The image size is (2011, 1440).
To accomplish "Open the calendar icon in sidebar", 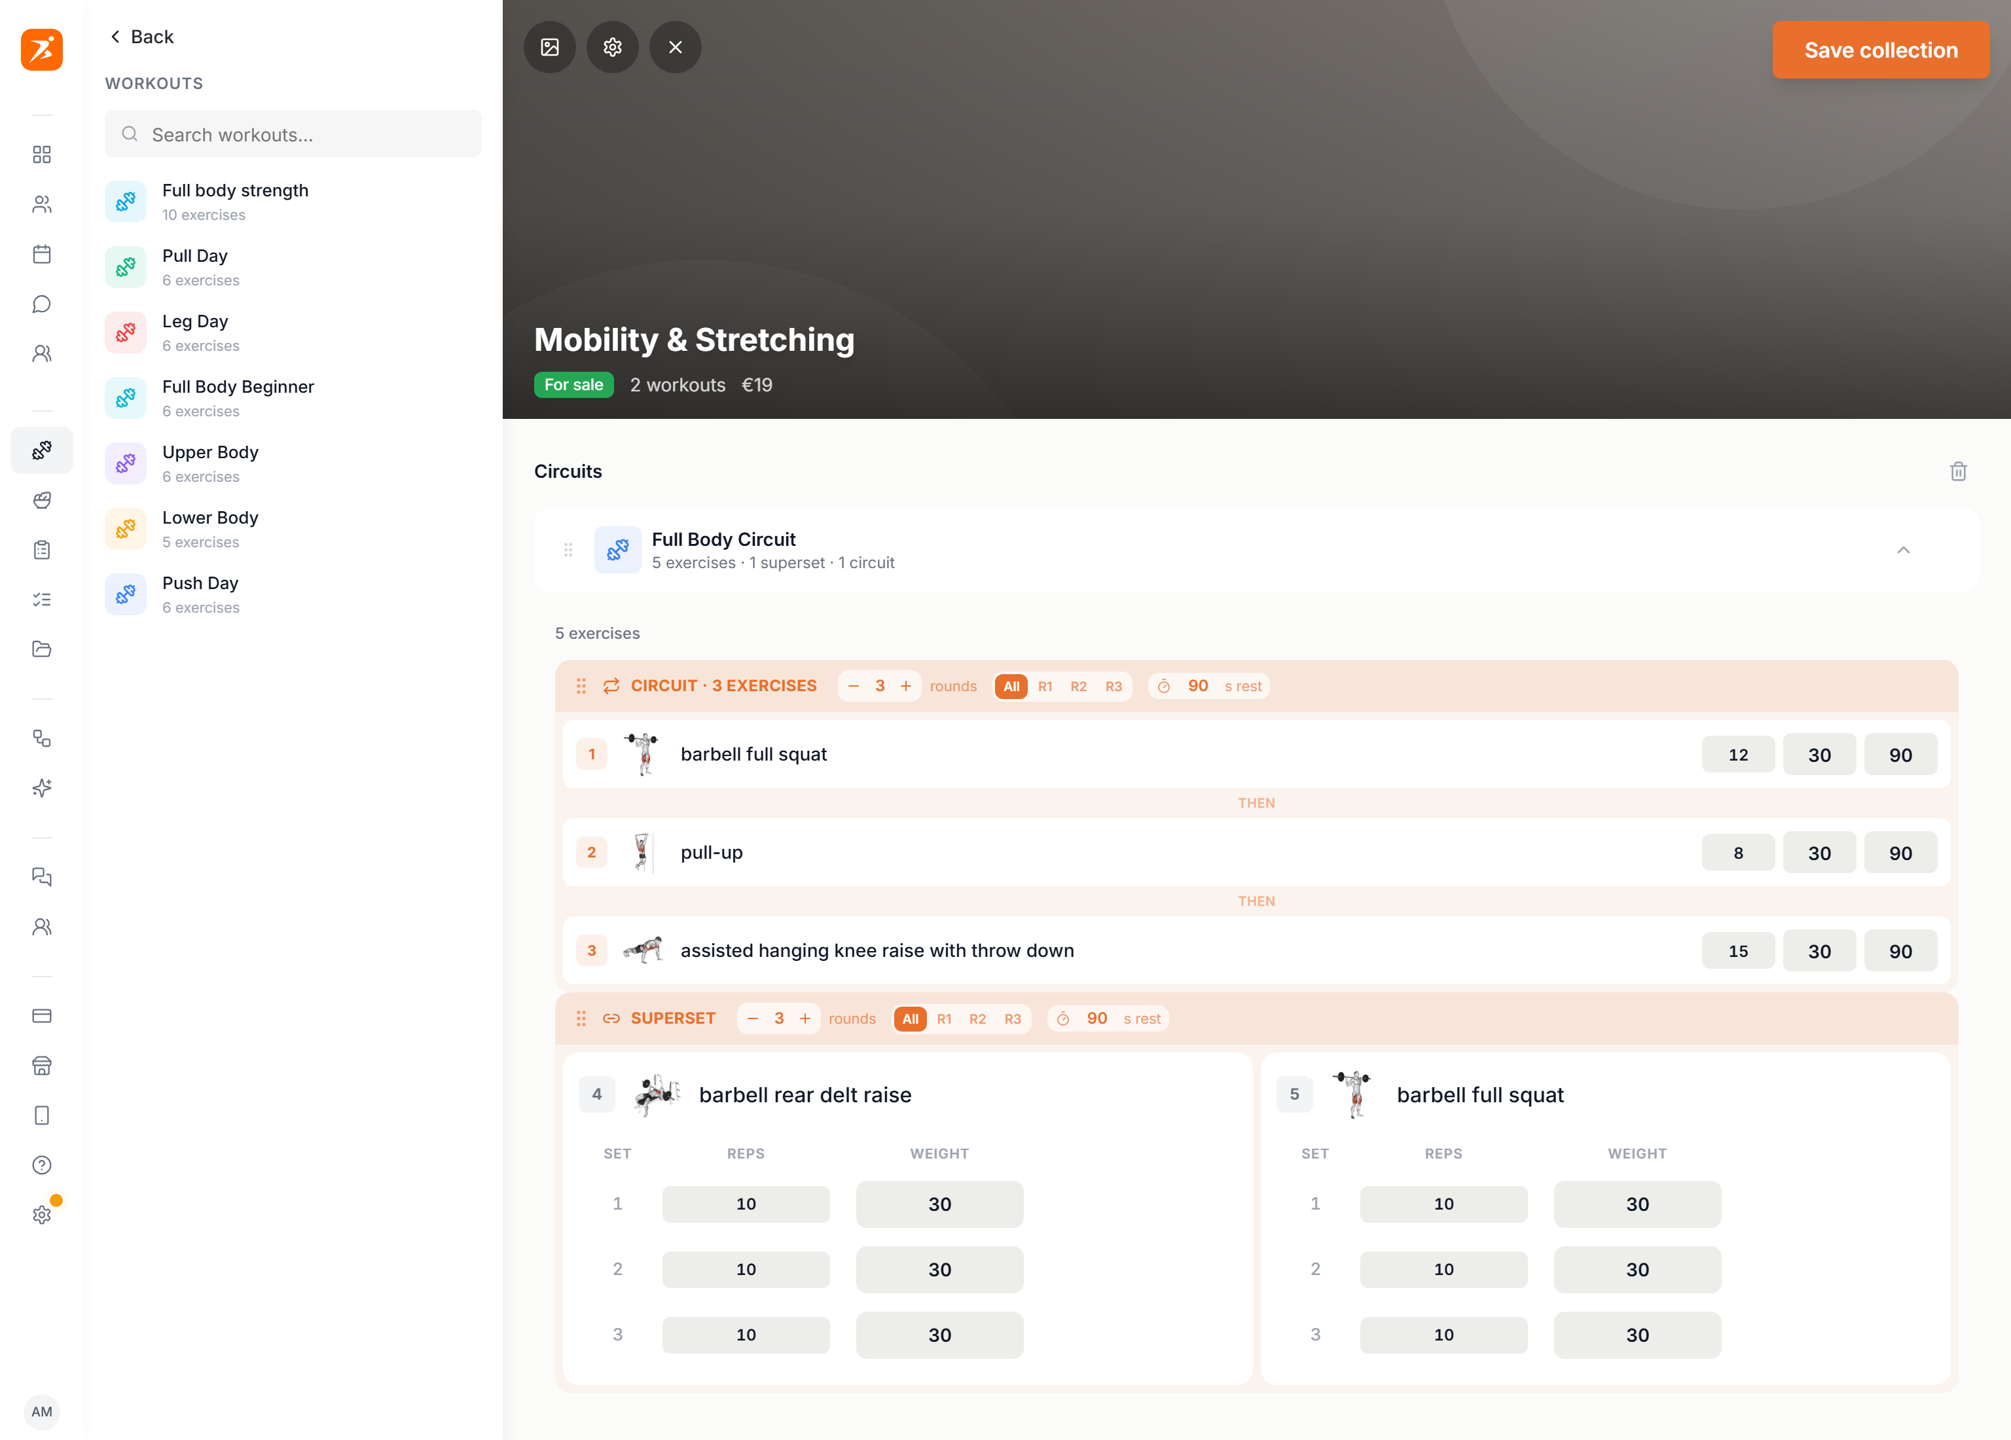I will click(x=42, y=255).
